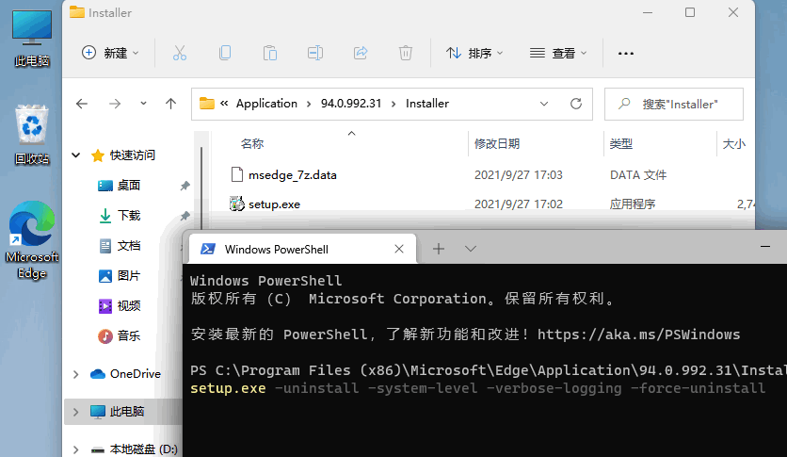Minimize the Windows Terminal window
This screenshot has height=457, width=787.
pos(765,247)
